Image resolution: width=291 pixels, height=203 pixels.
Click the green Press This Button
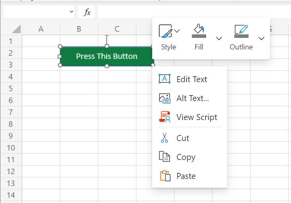point(106,56)
